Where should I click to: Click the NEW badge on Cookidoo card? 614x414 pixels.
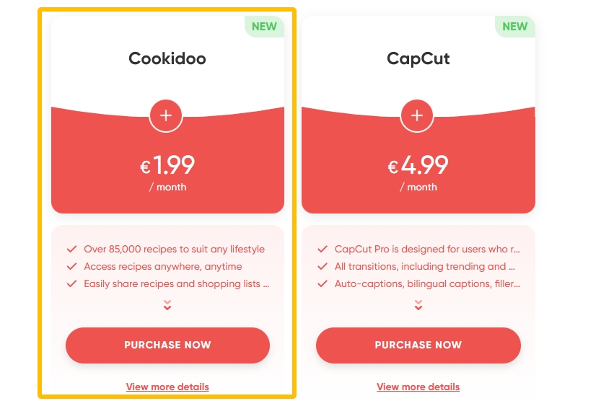[264, 27]
